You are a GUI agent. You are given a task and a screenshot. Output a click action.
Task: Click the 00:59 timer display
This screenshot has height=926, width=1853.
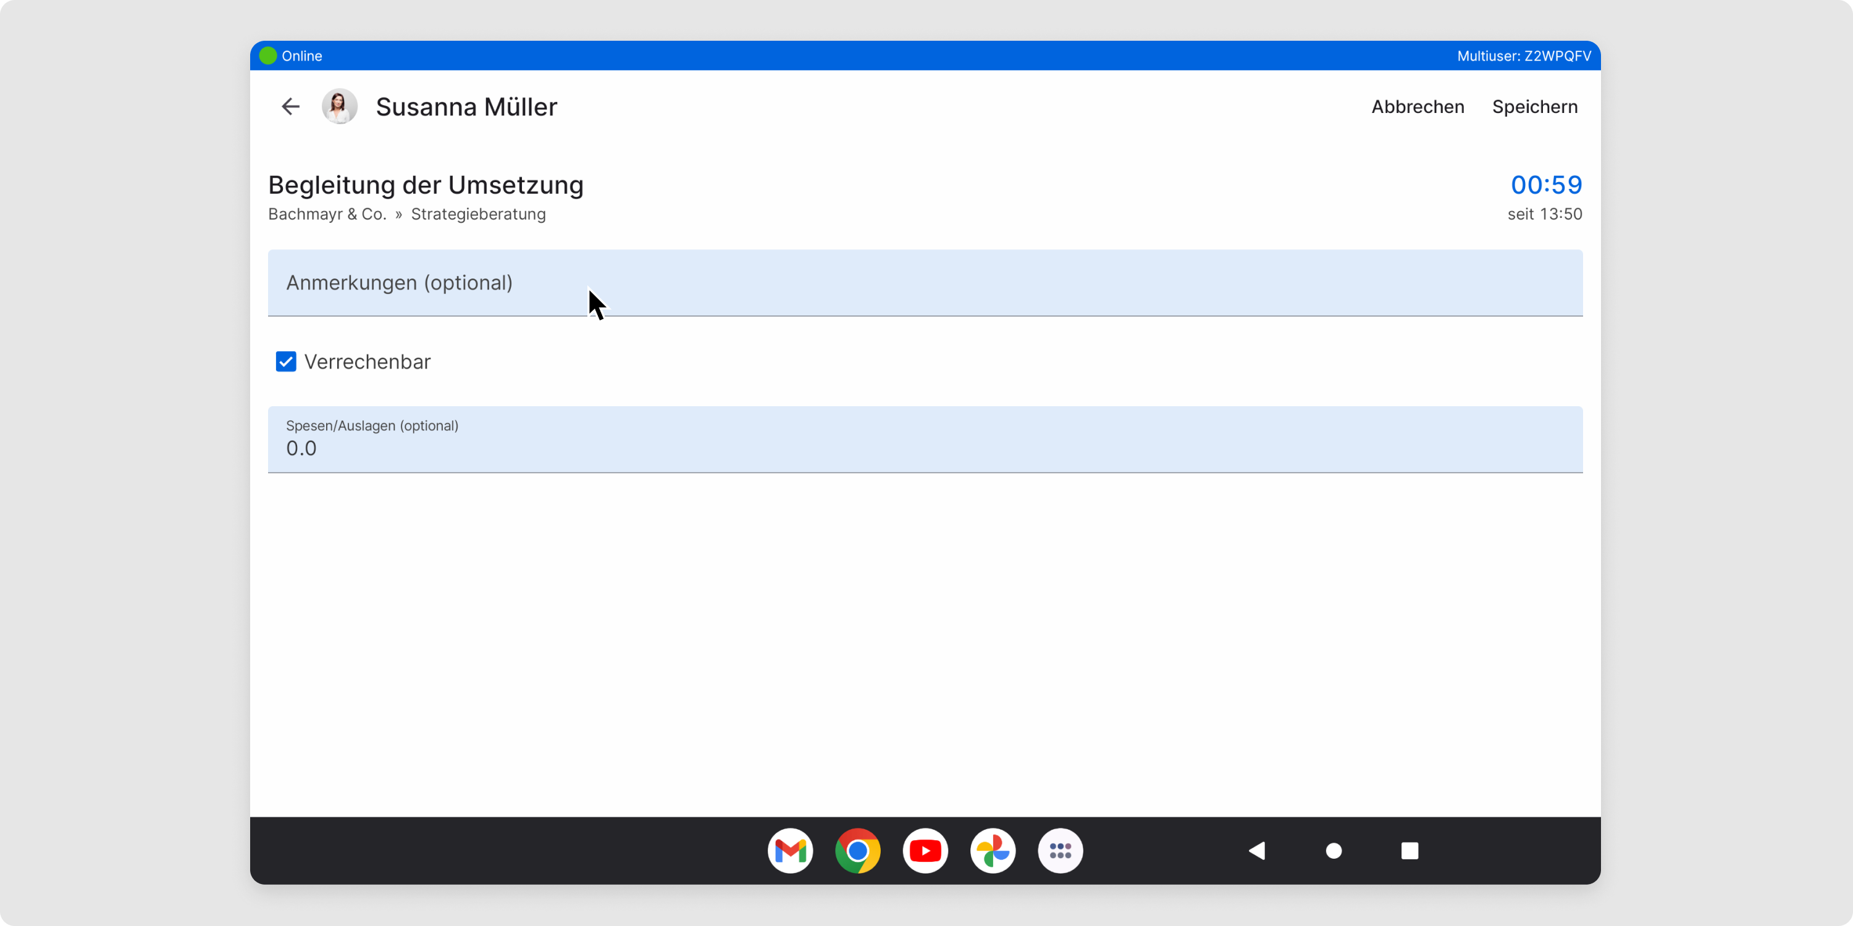pos(1546,185)
